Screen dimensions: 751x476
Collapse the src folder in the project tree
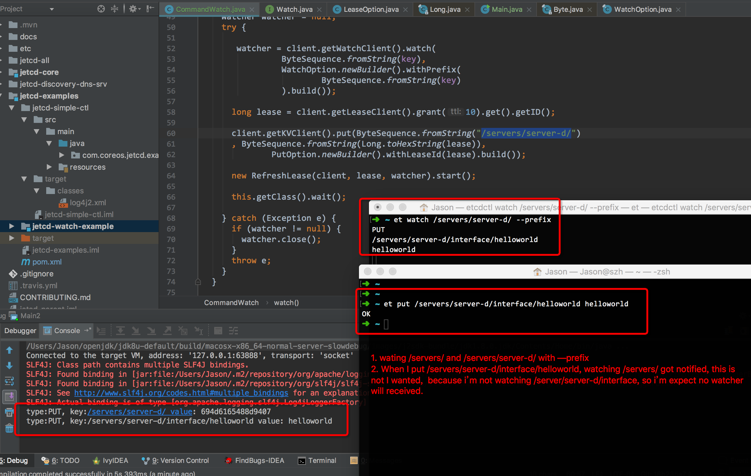[24, 119]
